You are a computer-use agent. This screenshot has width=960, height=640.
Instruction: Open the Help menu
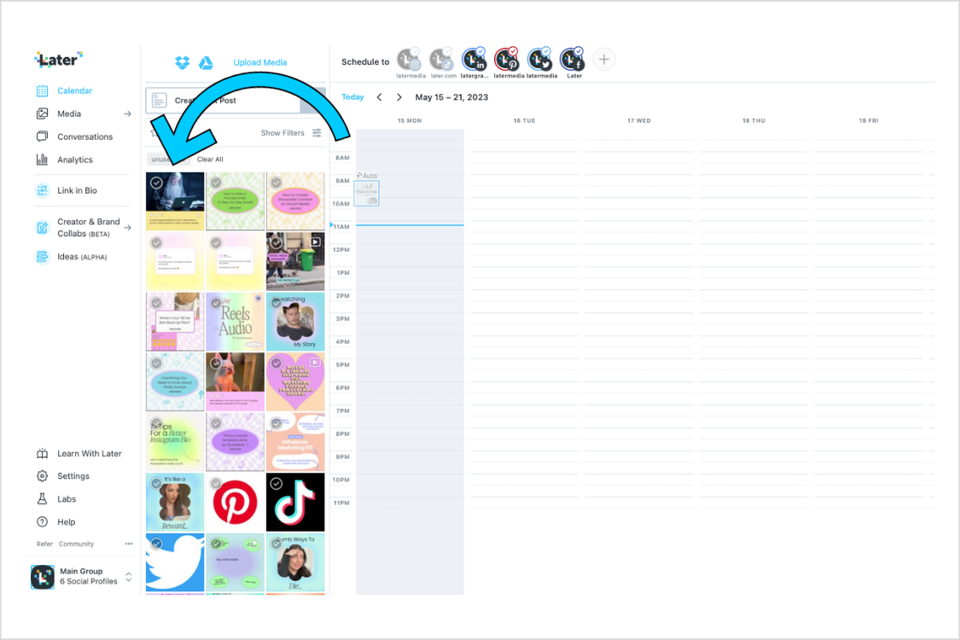[66, 521]
